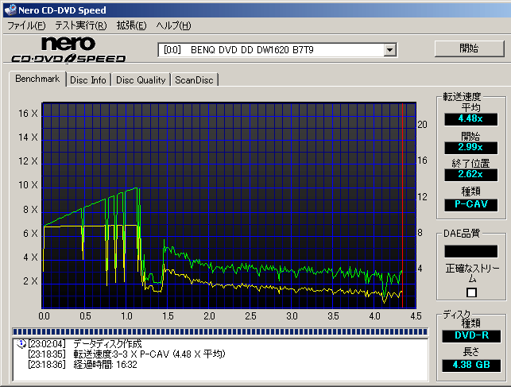The width and height of the screenshot is (511, 387).
Task: Open the 拡張(E) menu
Action: point(132,25)
